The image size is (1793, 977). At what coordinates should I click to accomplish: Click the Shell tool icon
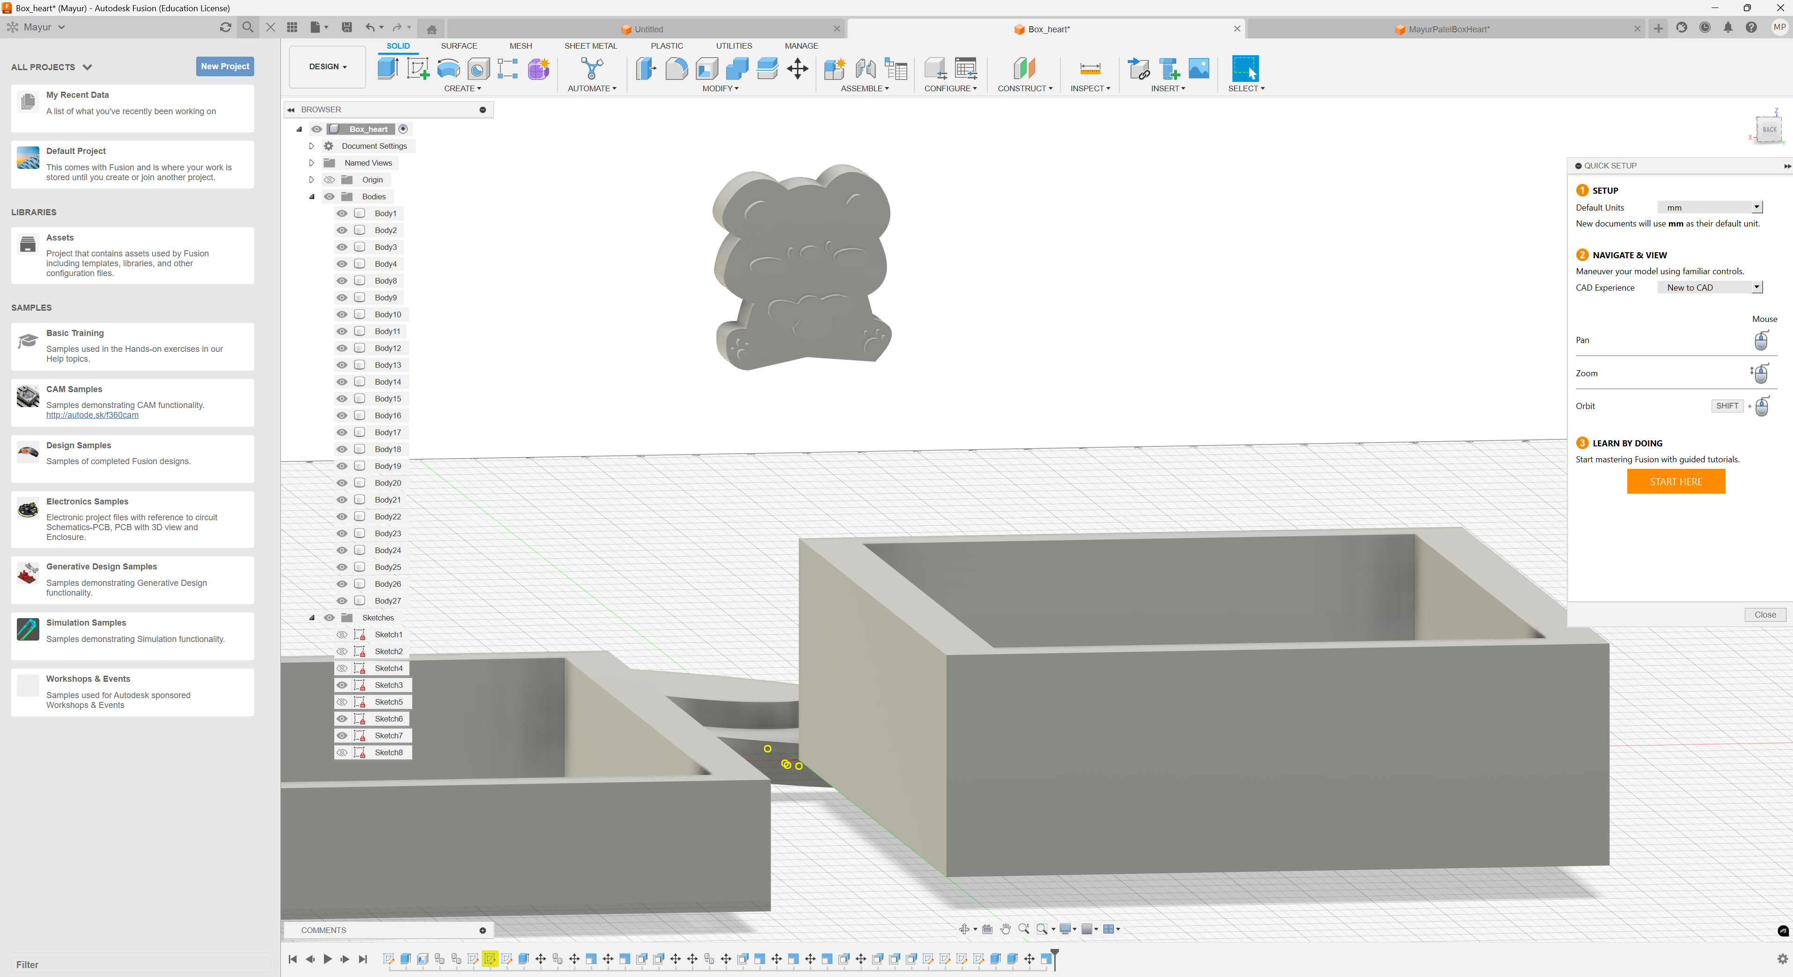click(x=706, y=68)
